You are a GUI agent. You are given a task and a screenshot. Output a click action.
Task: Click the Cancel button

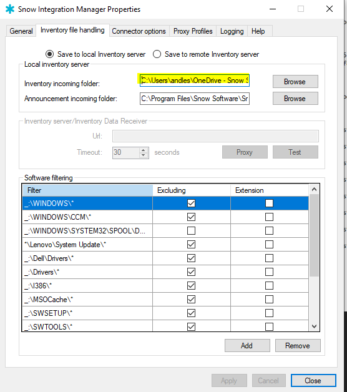268,381
